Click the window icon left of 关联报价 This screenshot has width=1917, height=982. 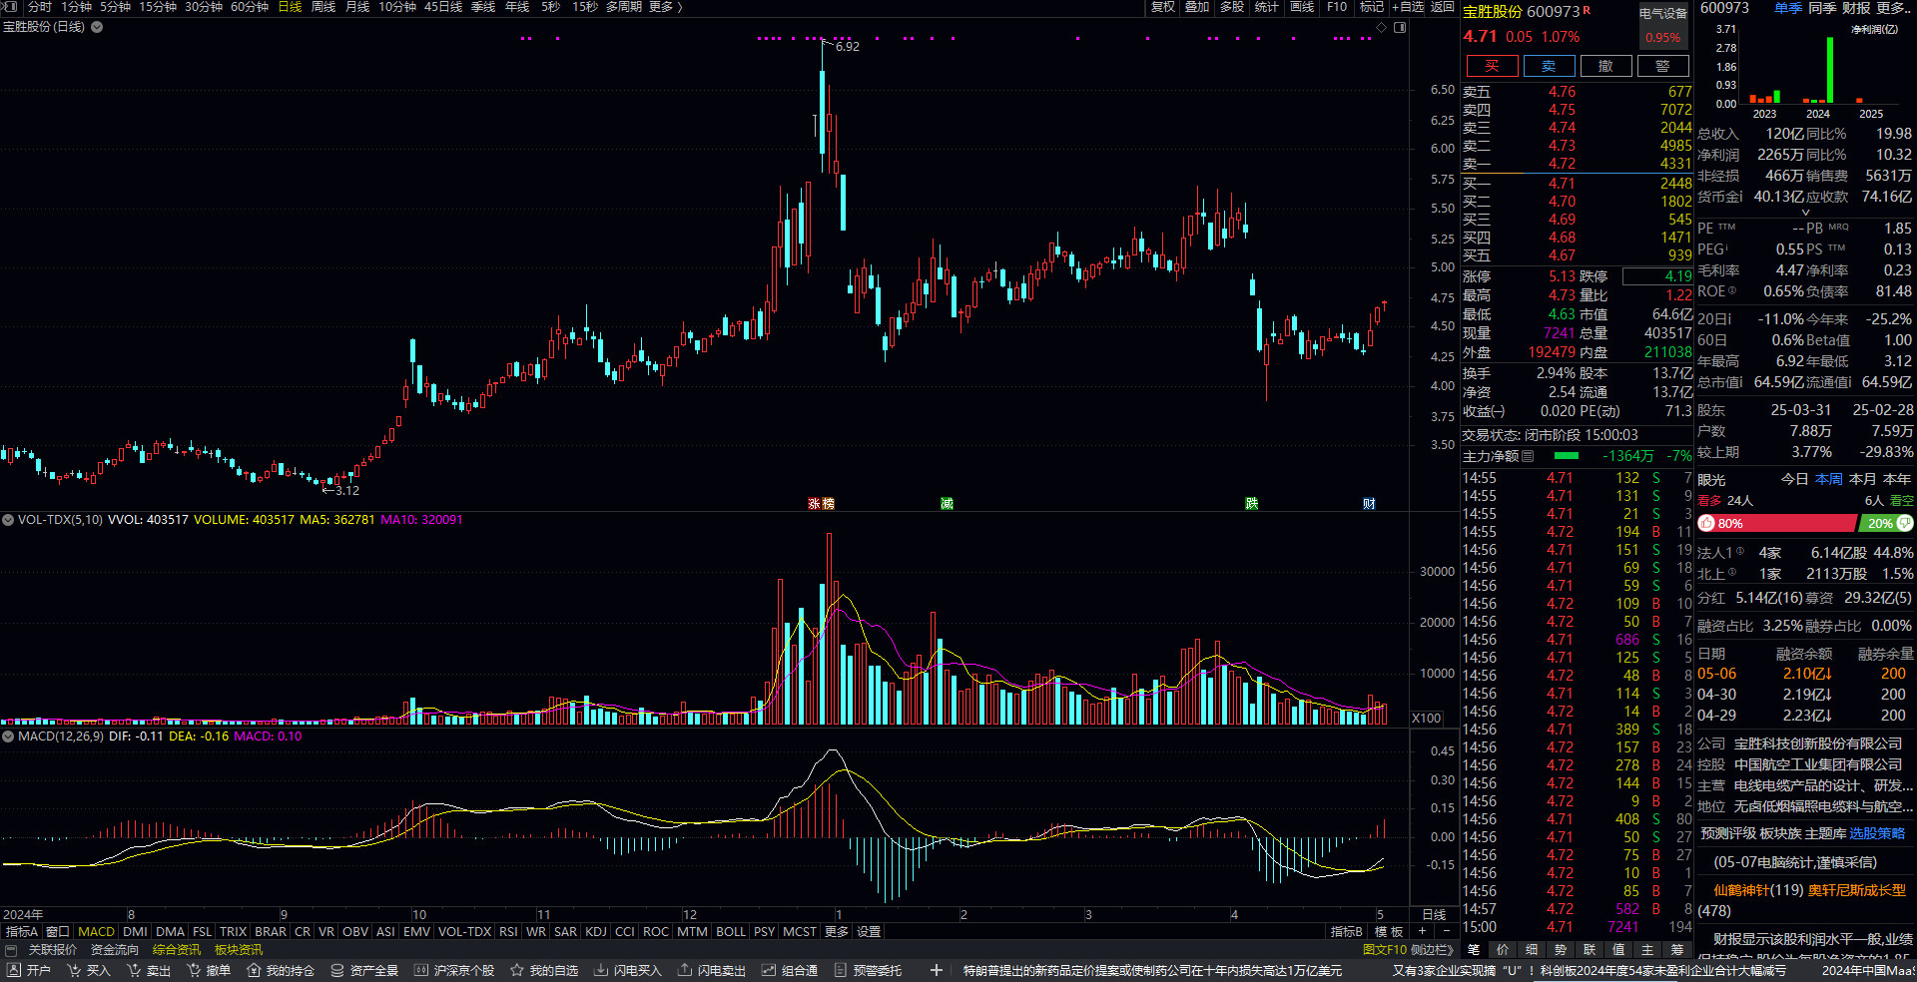coord(11,950)
